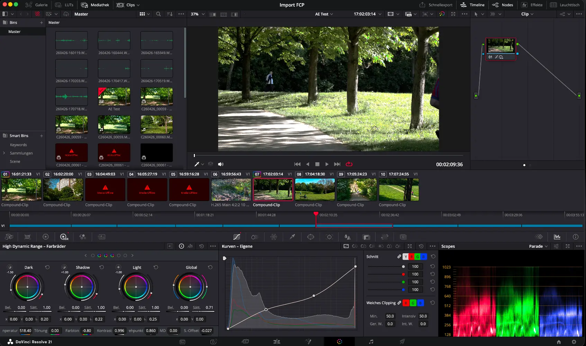Click the media pool search icon

click(158, 14)
